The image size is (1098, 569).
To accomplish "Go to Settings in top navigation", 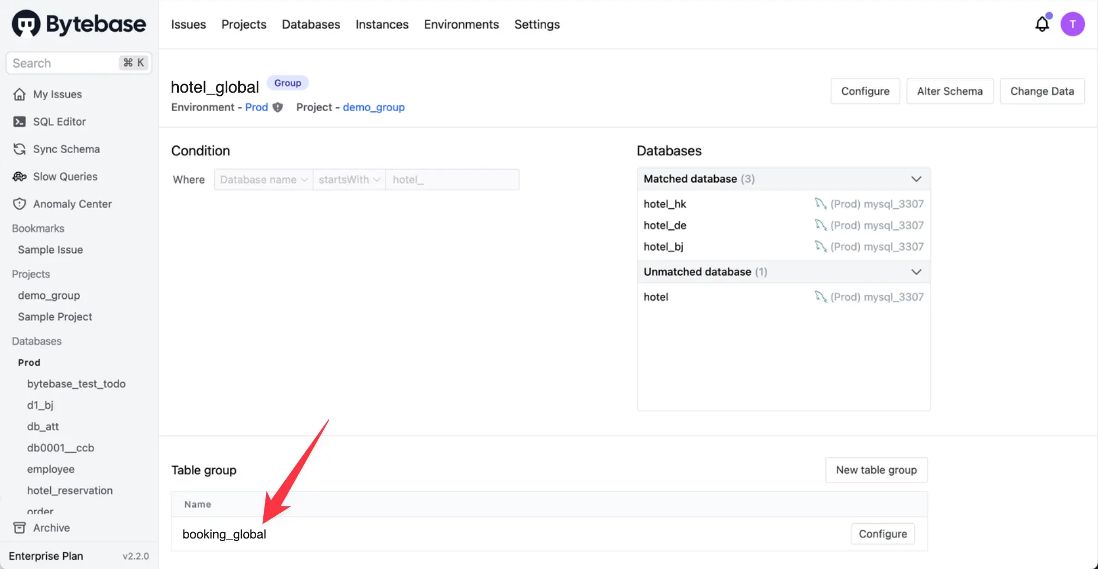I will click(x=537, y=25).
